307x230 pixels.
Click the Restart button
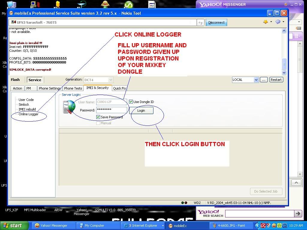pyautogui.click(x=276, y=80)
